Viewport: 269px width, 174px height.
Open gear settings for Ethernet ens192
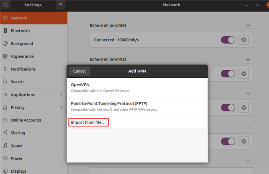click(x=243, y=74)
